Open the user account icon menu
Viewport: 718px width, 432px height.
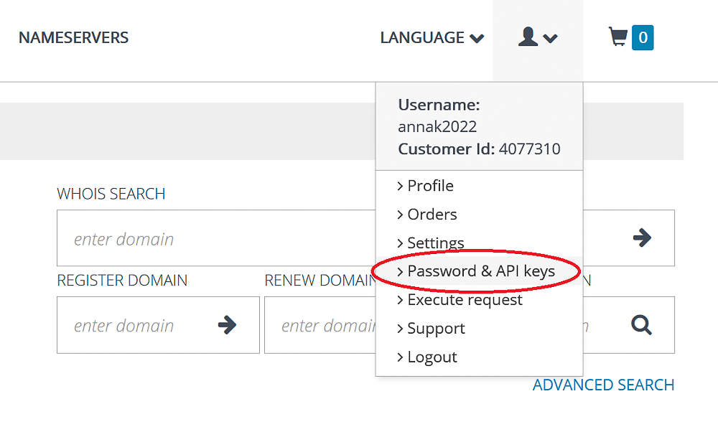click(x=528, y=37)
